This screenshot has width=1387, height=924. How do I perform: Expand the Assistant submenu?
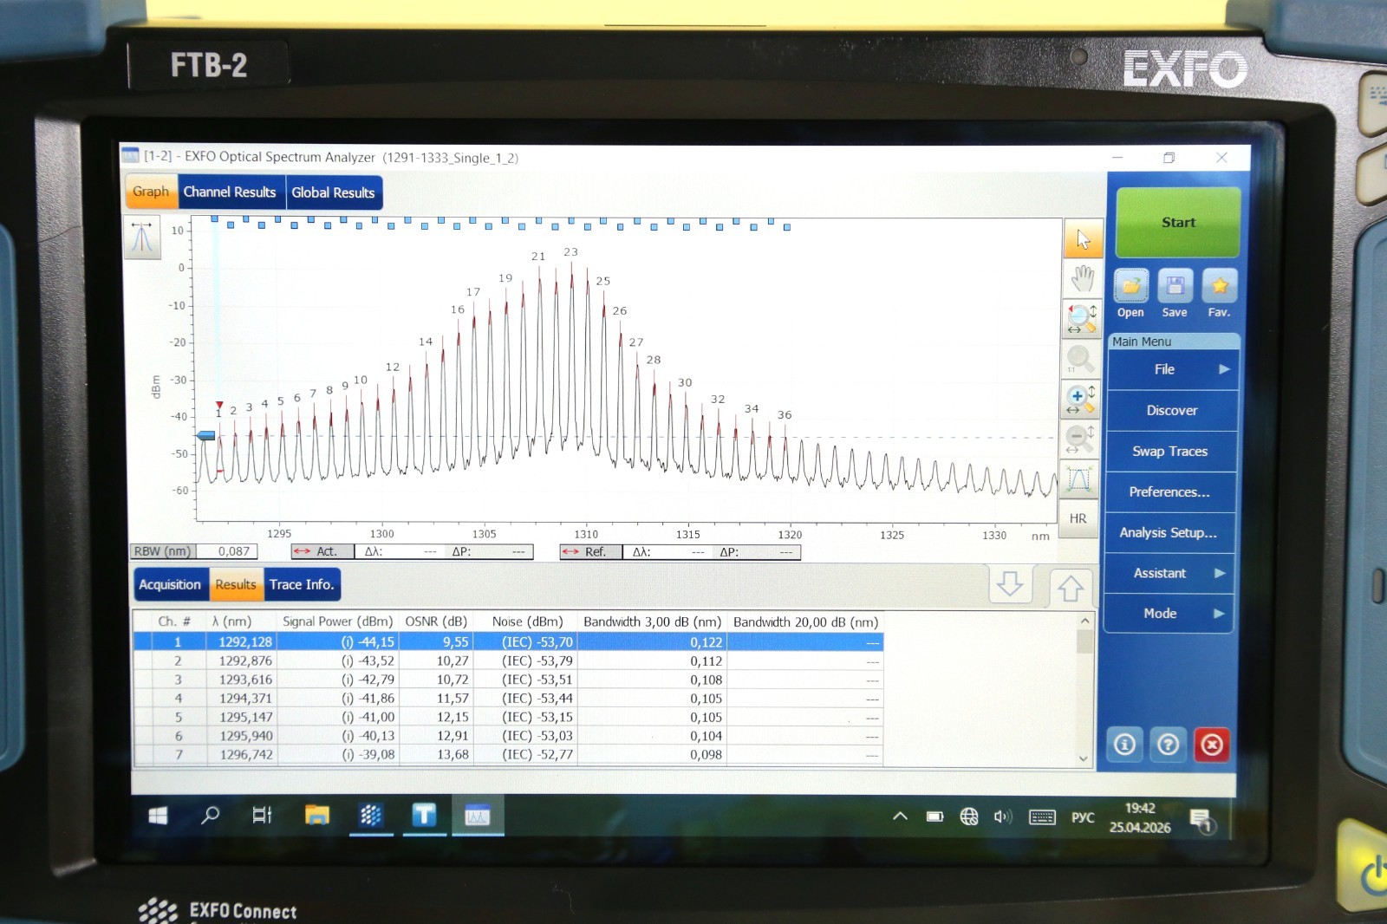tap(1169, 573)
